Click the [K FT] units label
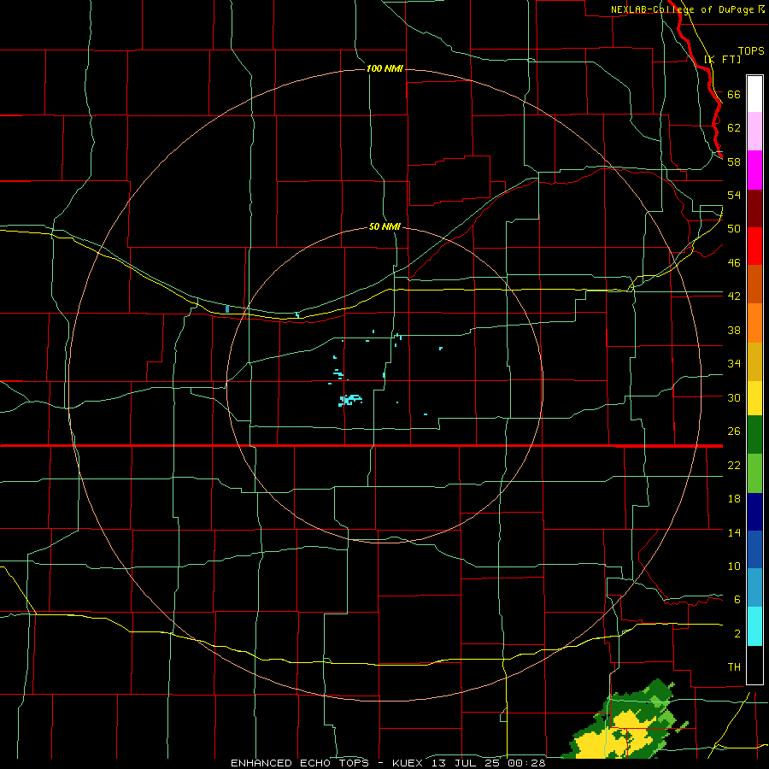 (722, 59)
